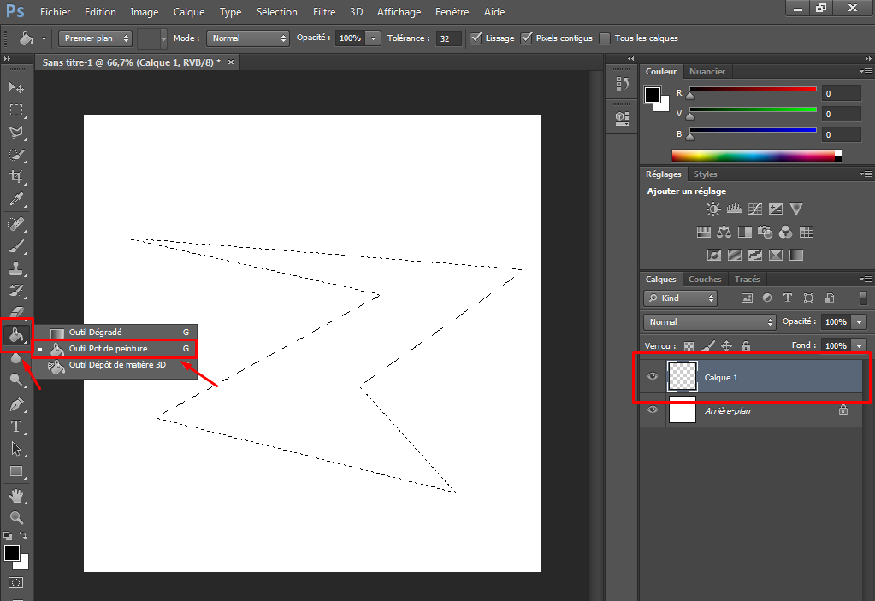
Task: Click the foreground color swatch in toolbar
Action: pyautogui.click(x=11, y=552)
